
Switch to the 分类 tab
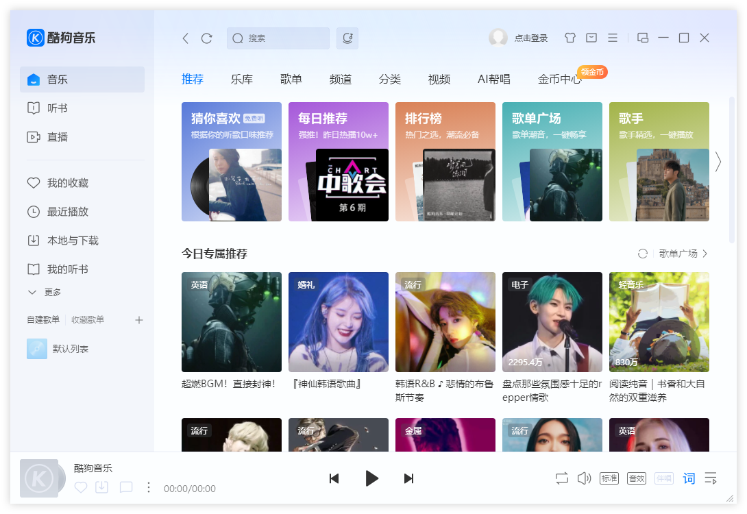[390, 79]
